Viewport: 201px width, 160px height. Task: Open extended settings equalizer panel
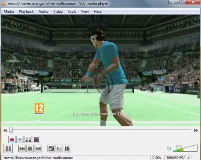[67, 148]
